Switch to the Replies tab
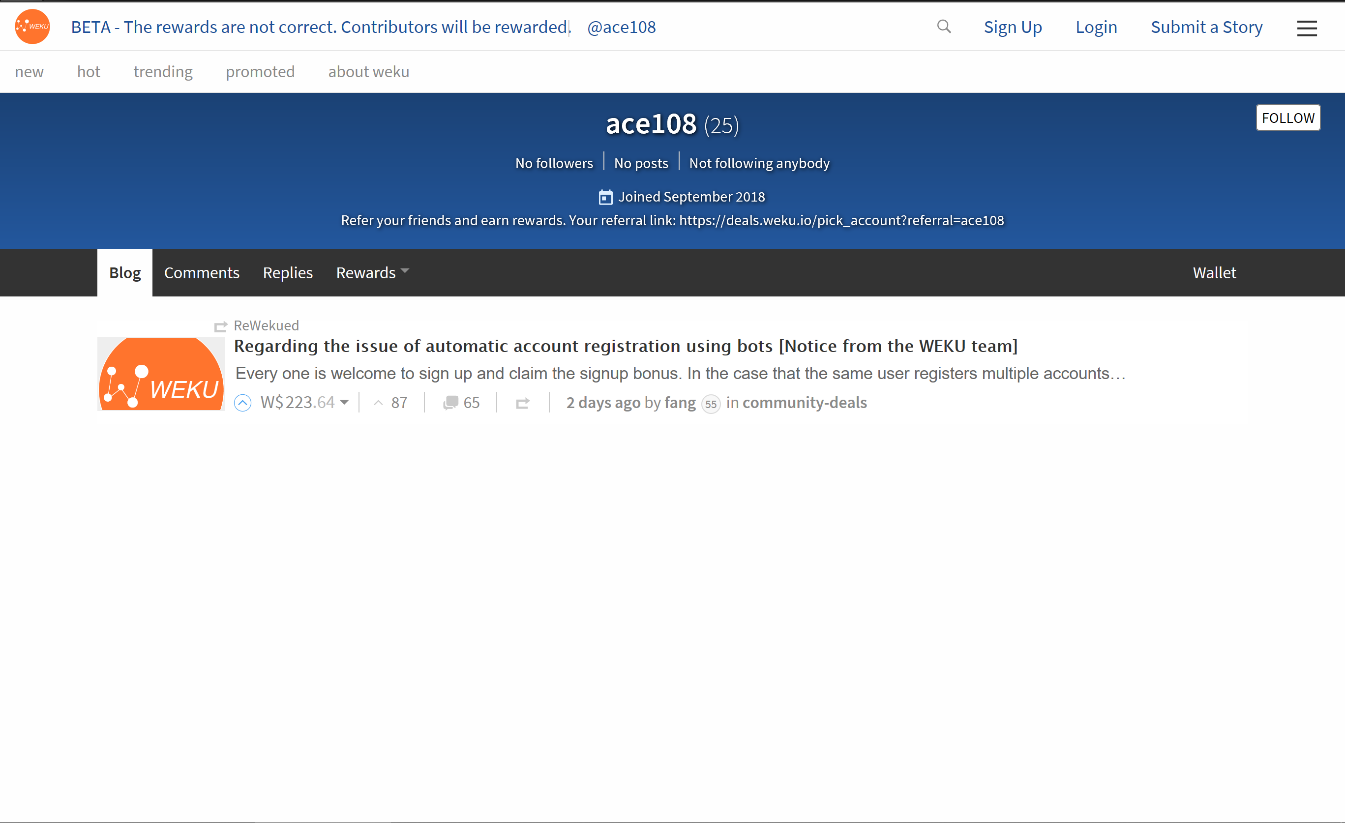Viewport: 1345px width, 823px height. pyautogui.click(x=288, y=272)
